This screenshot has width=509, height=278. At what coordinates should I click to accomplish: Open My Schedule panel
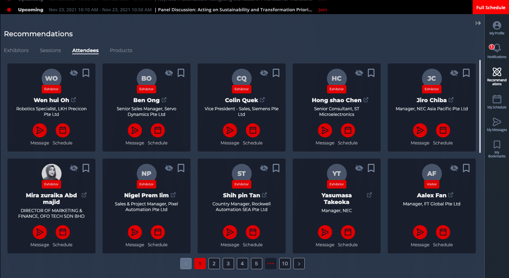pos(497,101)
